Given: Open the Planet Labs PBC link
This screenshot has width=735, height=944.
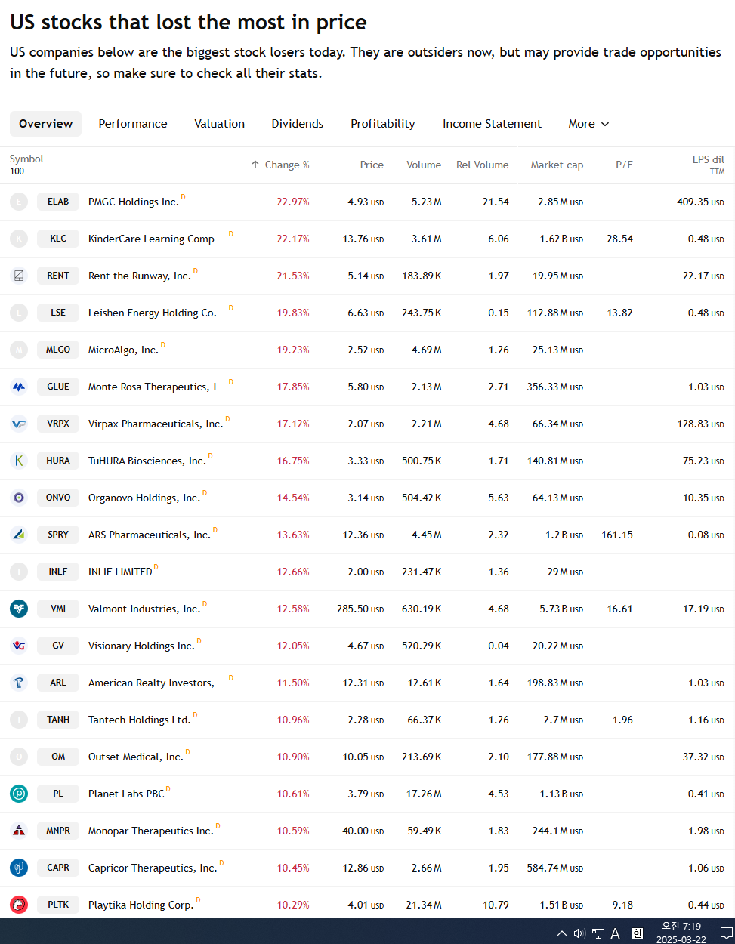Looking at the screenshot, I should tap(126, 794).
